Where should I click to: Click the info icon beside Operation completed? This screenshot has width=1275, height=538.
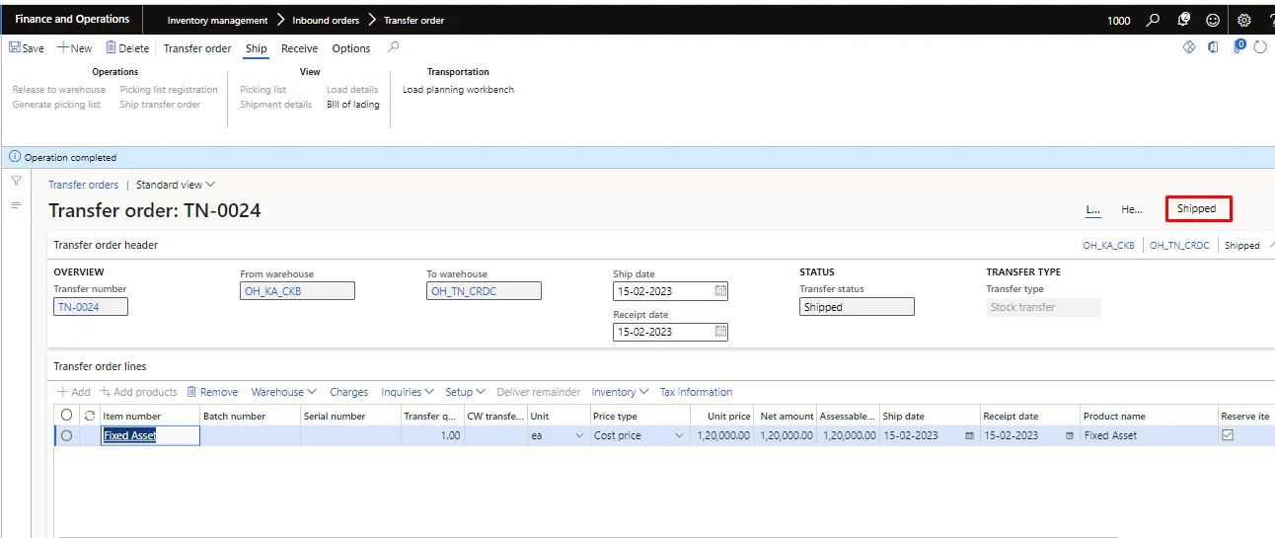click(15, 157)
